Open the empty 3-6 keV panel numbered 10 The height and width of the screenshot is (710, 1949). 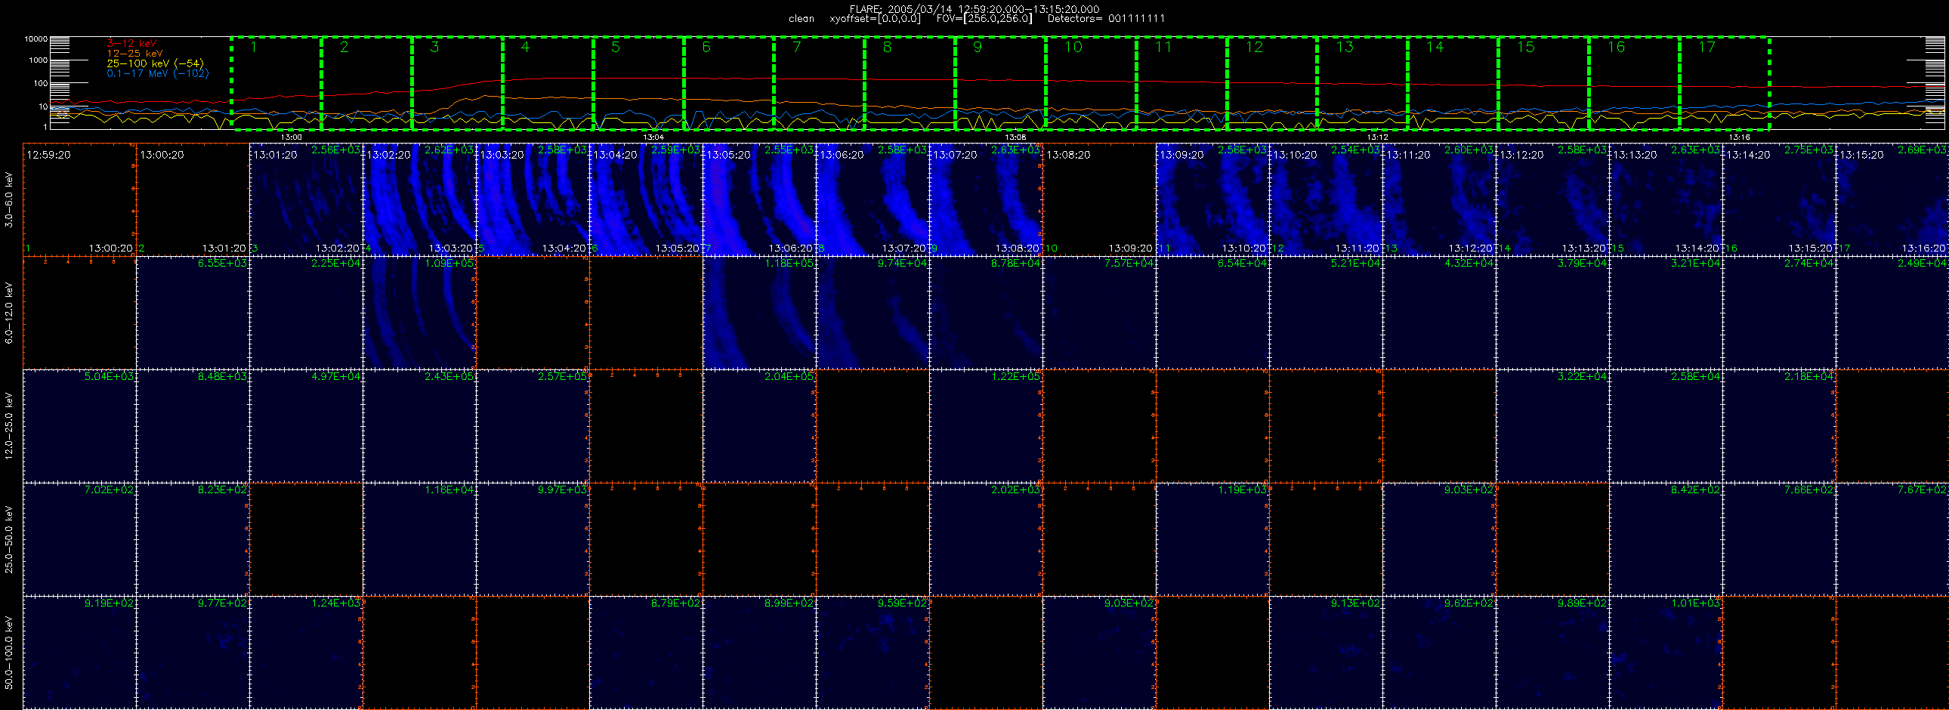click(1099, 199)
